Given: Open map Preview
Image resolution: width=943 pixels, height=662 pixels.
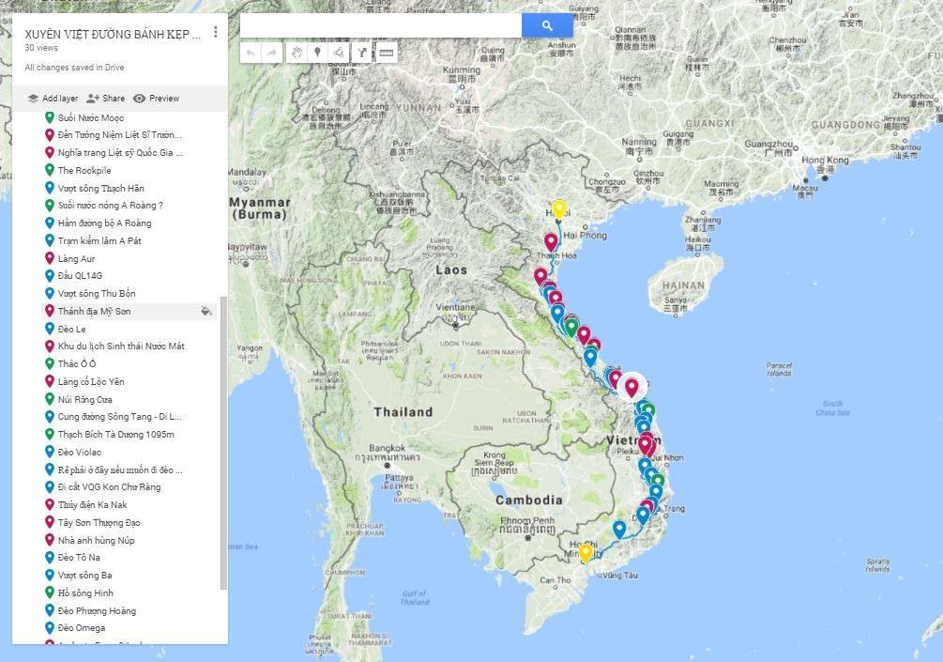Looking at the screenshot, I should (156, 99).
